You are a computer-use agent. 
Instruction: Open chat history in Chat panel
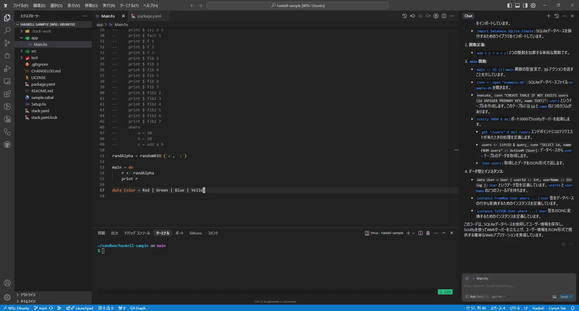[x=557, y=16]
